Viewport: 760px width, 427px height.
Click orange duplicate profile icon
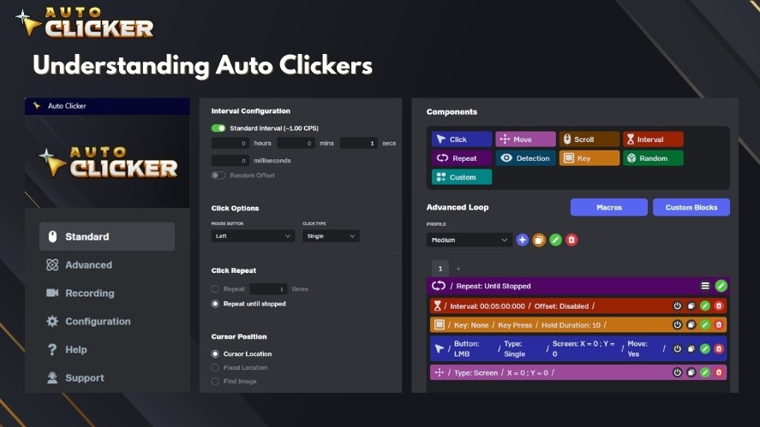click(x=538, y=240)
